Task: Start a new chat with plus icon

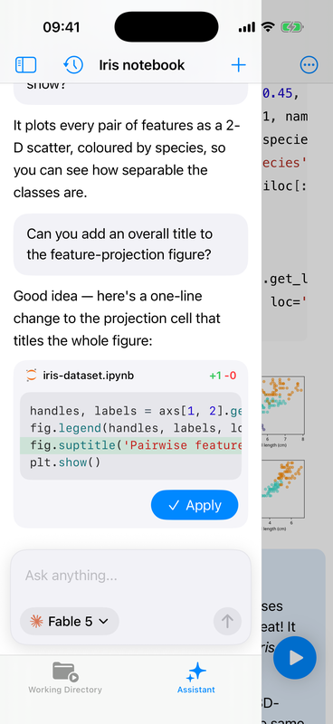Action: point(238,65)
